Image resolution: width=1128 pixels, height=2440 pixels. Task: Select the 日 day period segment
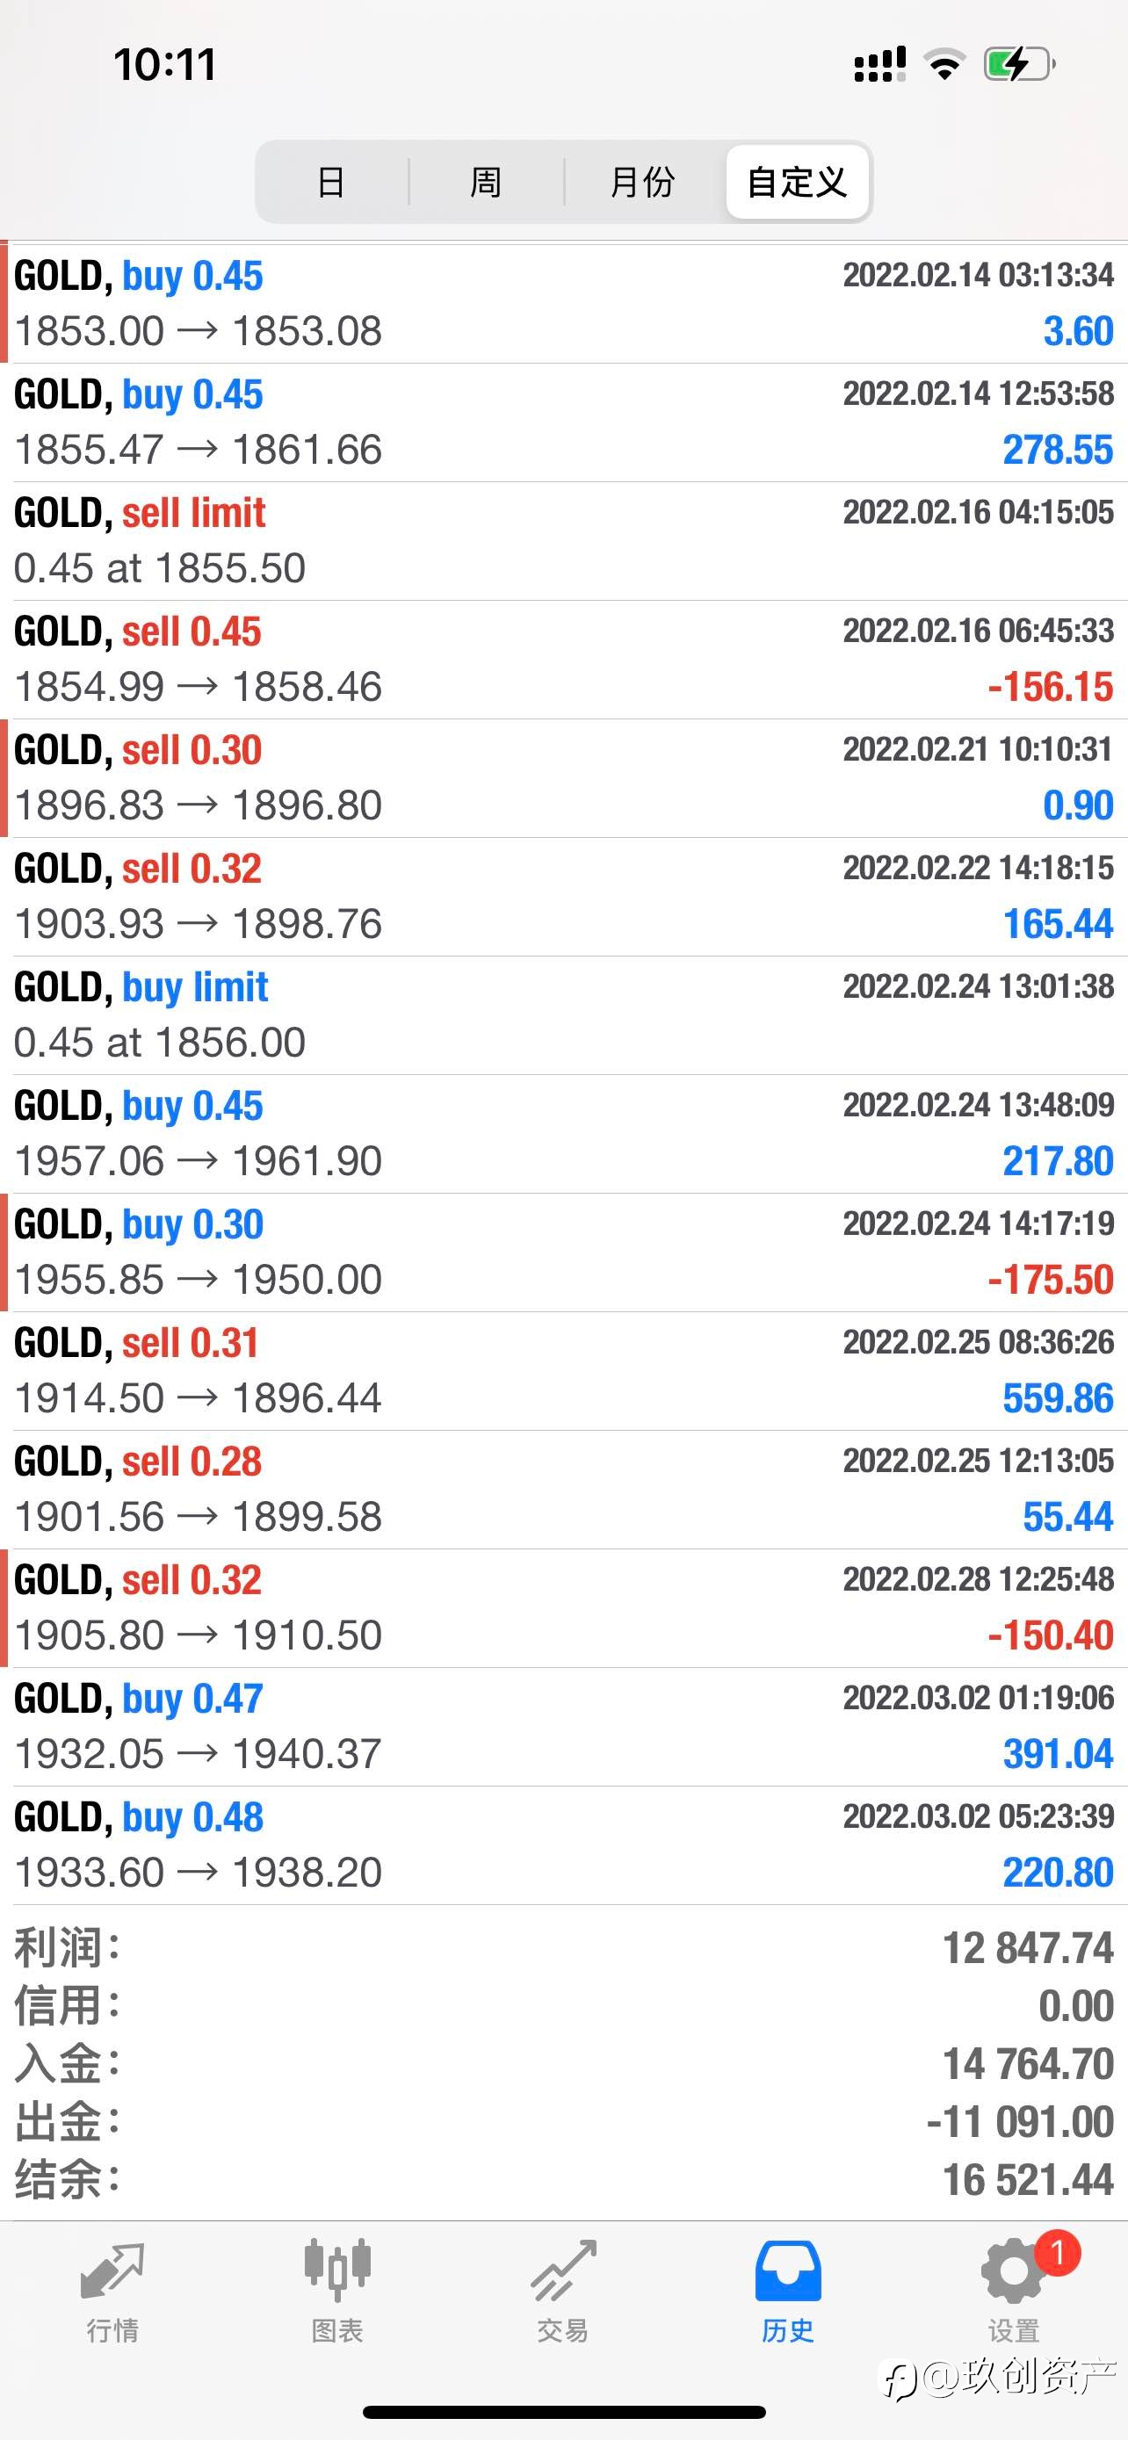331,182
